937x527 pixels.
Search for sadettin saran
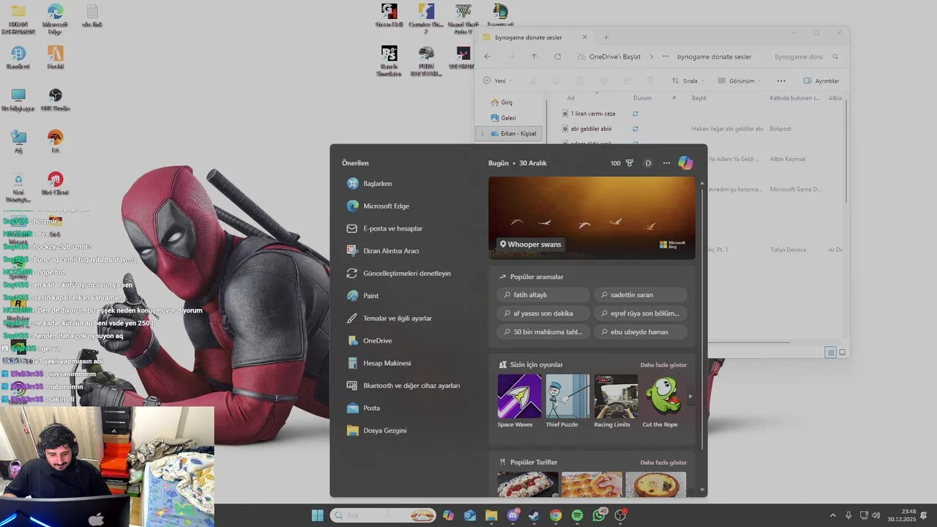tap(641, 295)
